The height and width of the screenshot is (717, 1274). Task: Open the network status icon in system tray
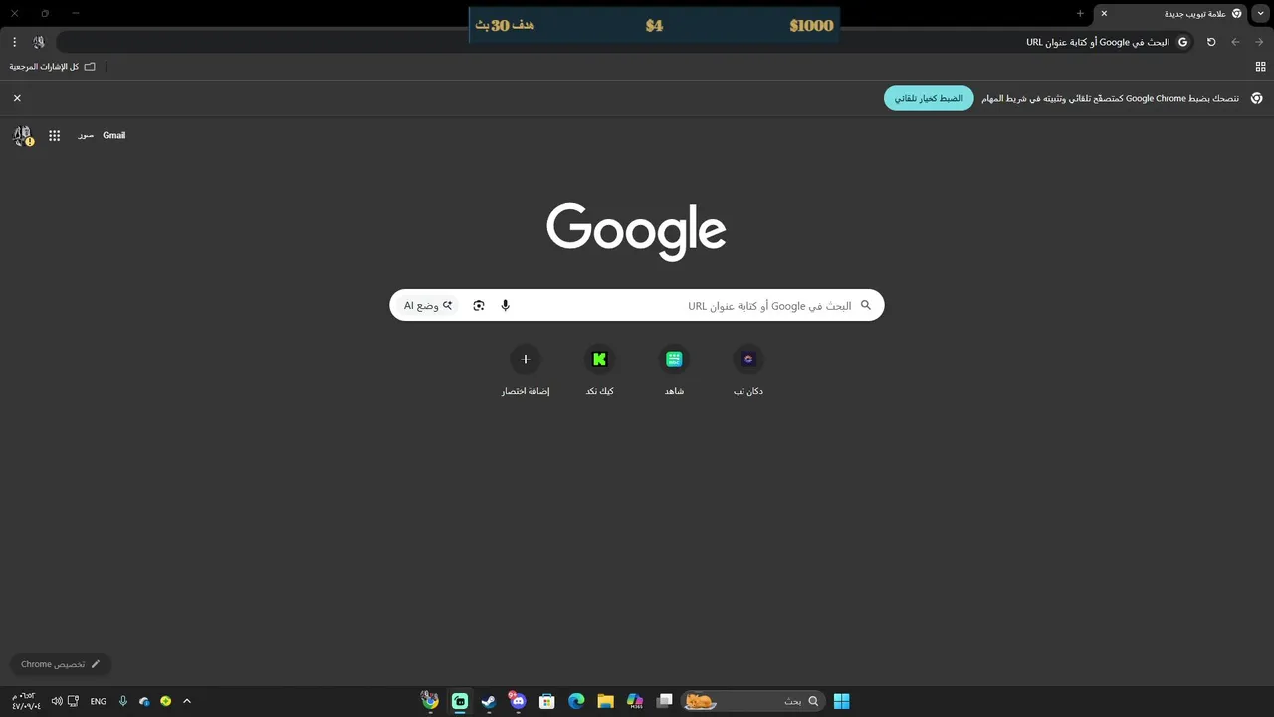(x=74, y=701)
